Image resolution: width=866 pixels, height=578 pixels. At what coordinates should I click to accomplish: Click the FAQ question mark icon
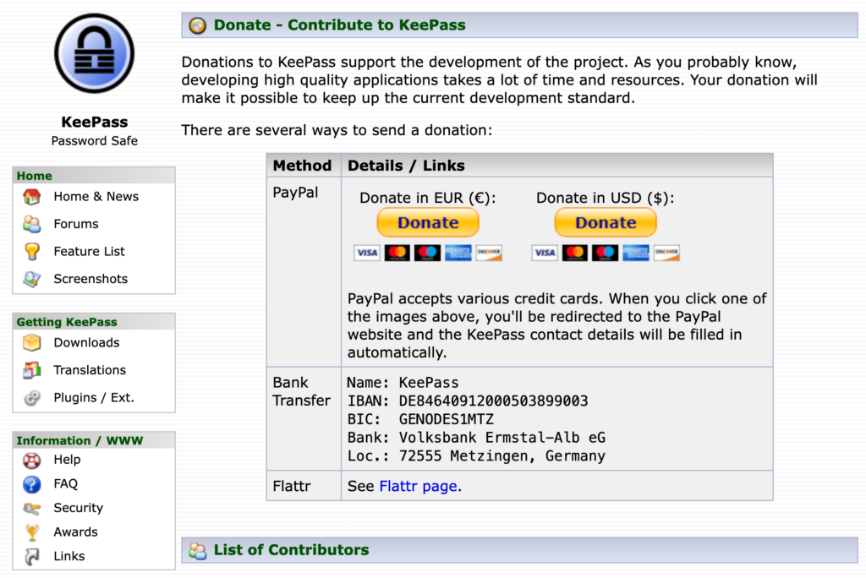pos(32,484)
